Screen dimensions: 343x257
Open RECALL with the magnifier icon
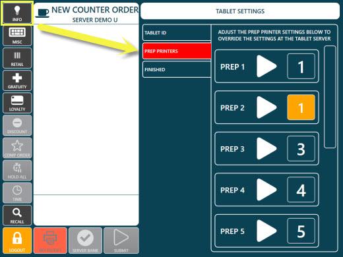click(17, 215)
